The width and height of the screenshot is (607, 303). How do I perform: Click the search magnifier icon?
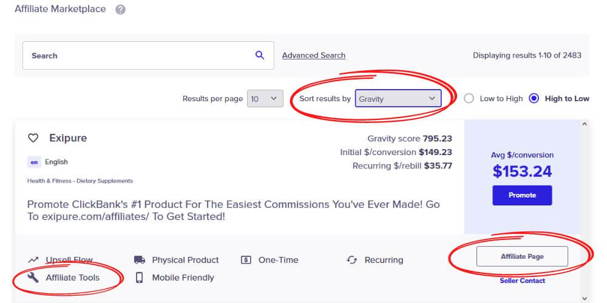pos(260,55)
